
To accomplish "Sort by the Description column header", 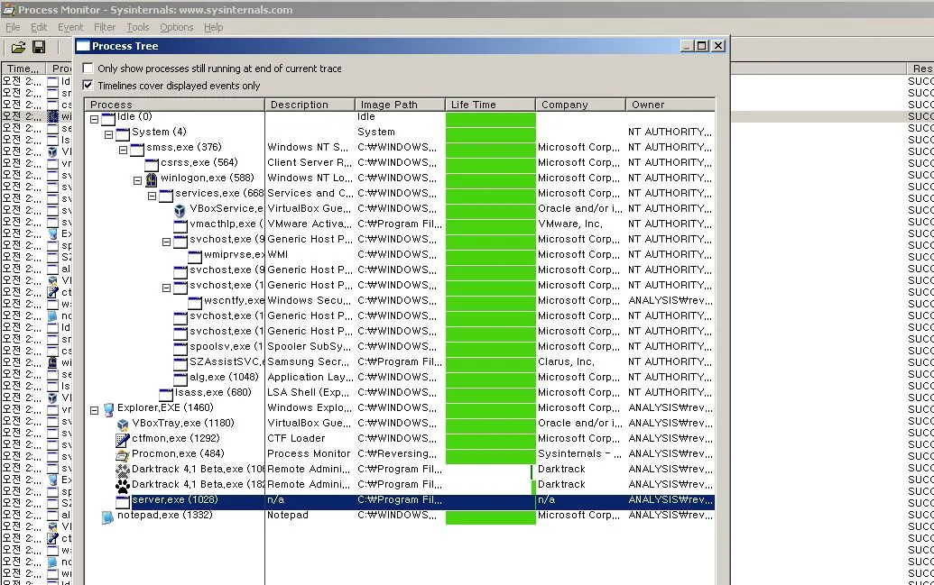I will point(310,105).
